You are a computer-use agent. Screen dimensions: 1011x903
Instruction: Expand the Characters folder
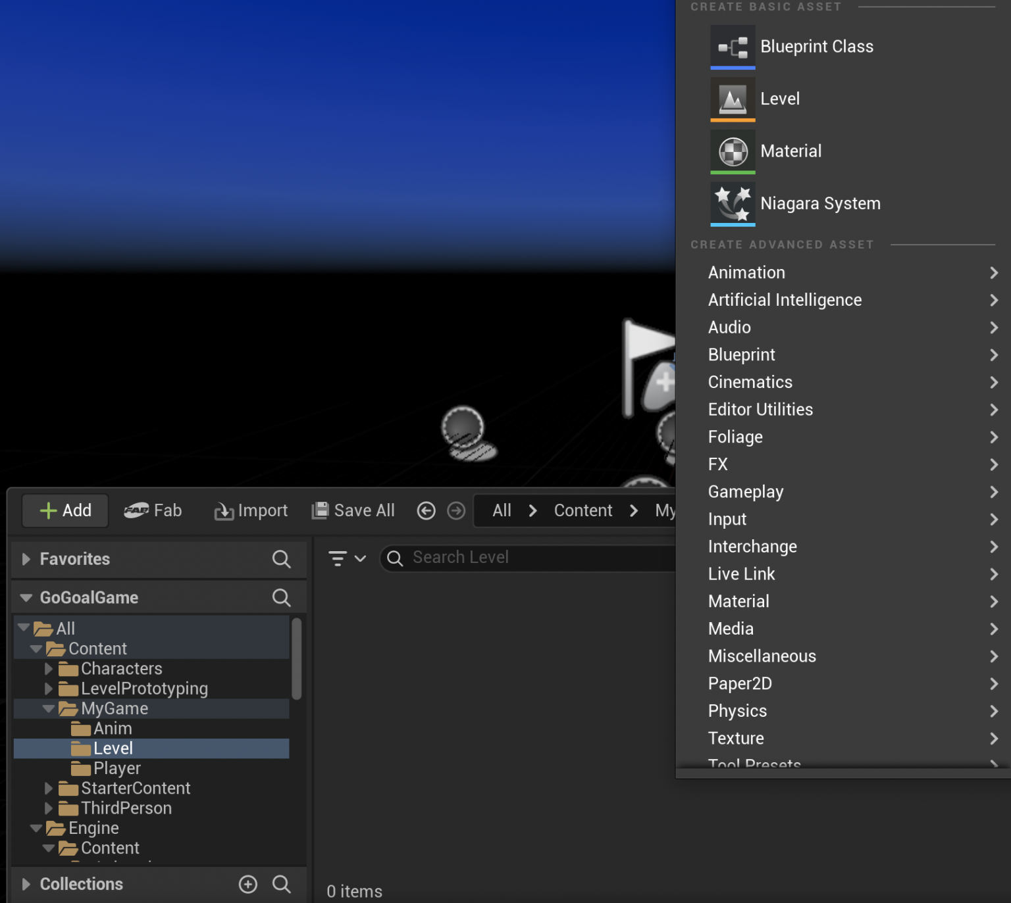point(47,668)
